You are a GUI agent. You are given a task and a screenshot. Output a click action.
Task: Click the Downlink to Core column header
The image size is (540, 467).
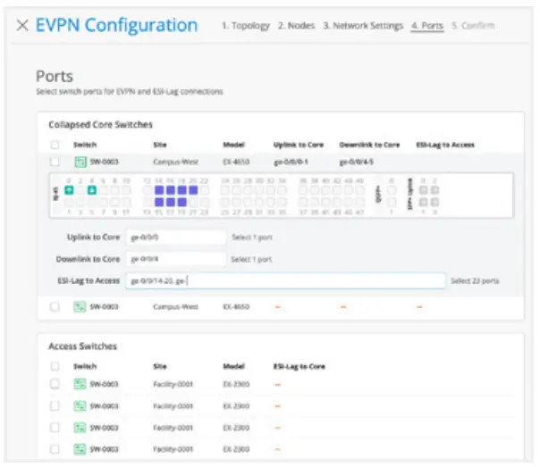[369, 145]
